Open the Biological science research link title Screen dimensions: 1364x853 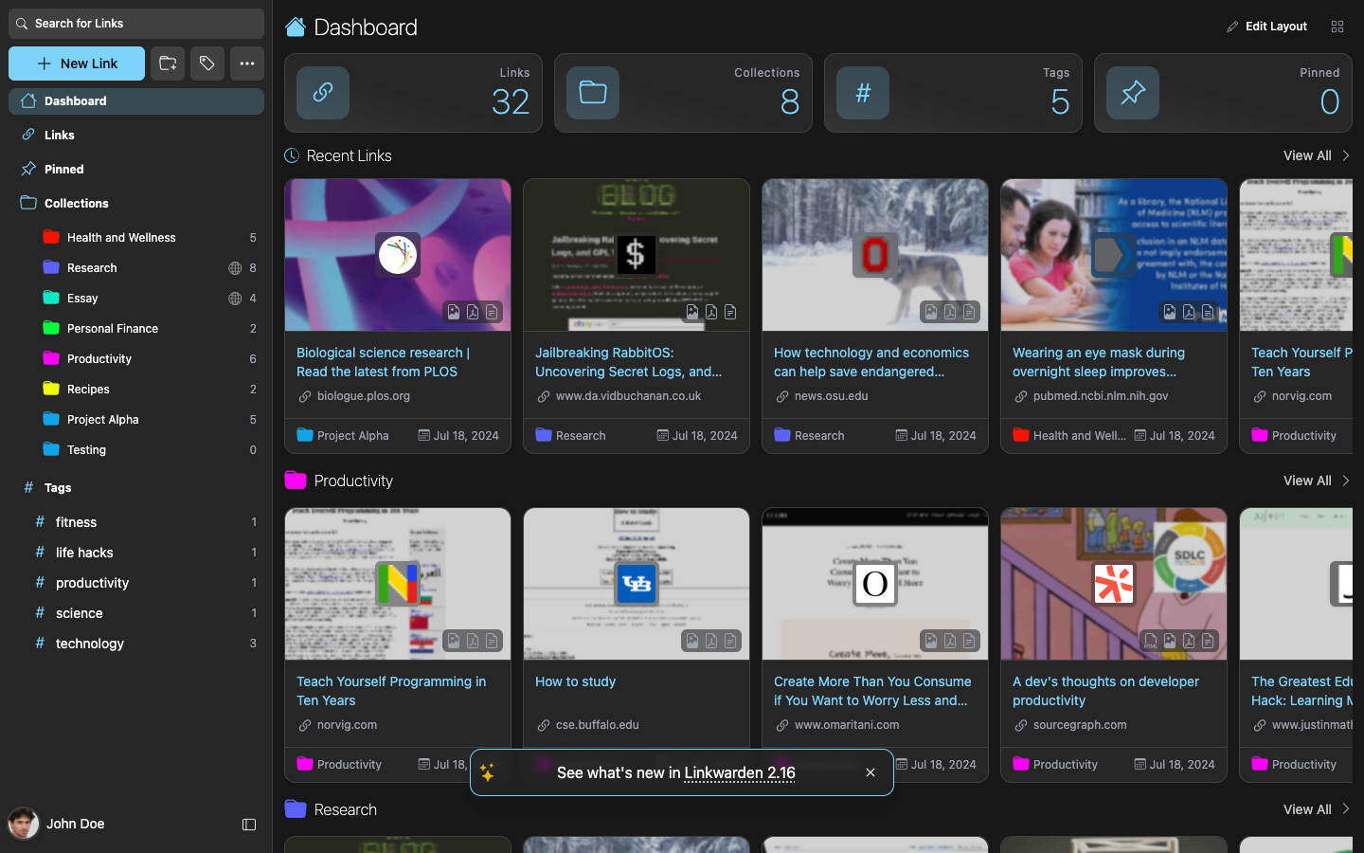[x=383, y=362]
